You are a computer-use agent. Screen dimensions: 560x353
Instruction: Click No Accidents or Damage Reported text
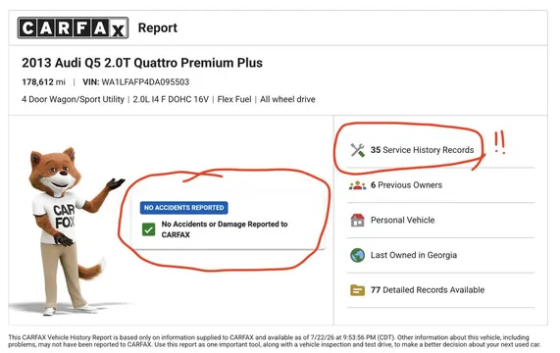[225, 229]
